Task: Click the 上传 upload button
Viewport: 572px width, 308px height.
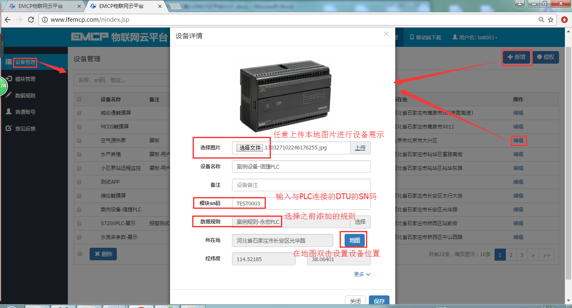Action: tap(360, 148)
